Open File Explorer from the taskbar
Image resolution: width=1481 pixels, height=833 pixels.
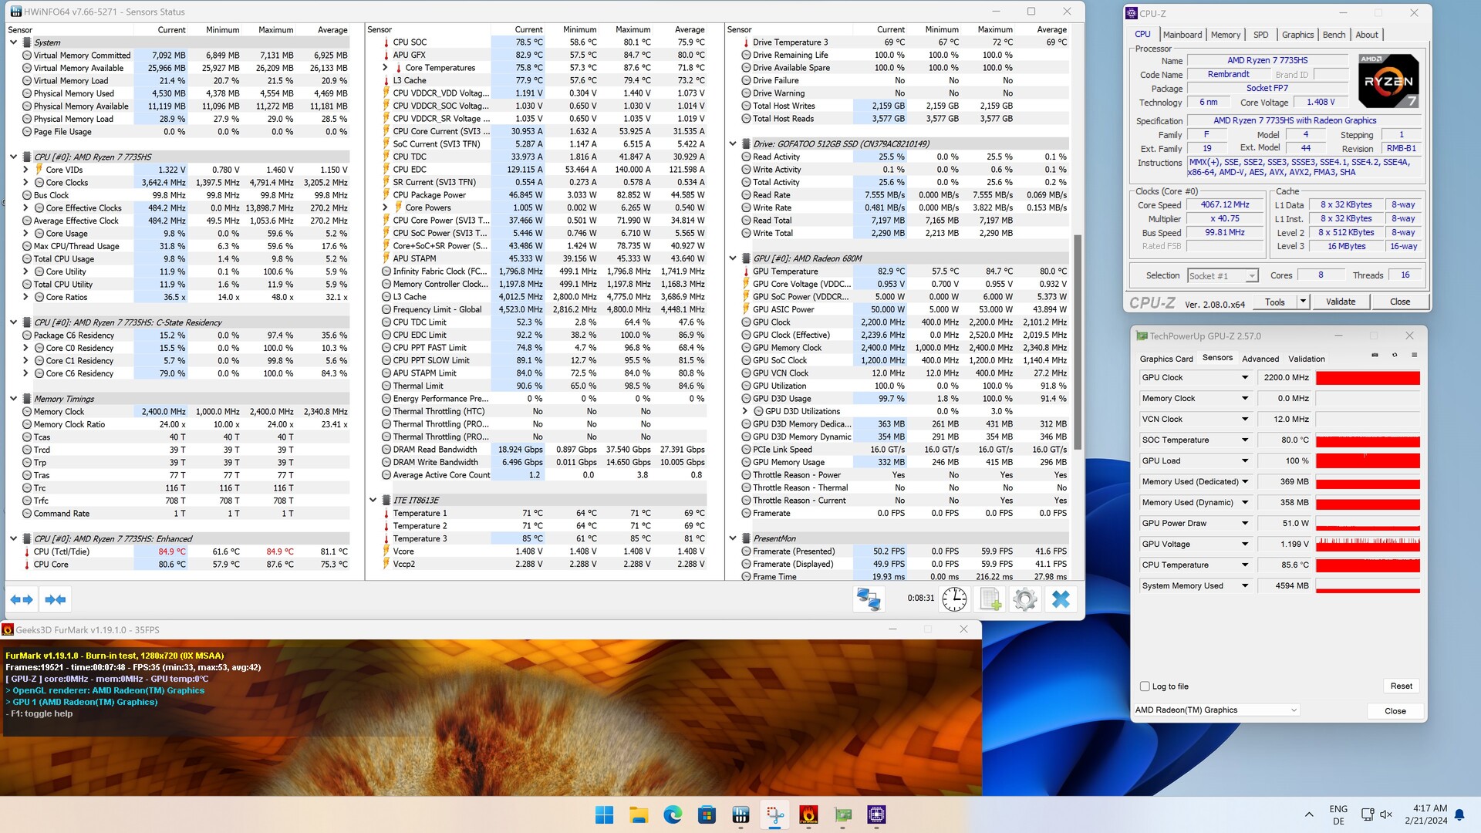[639, 815]
